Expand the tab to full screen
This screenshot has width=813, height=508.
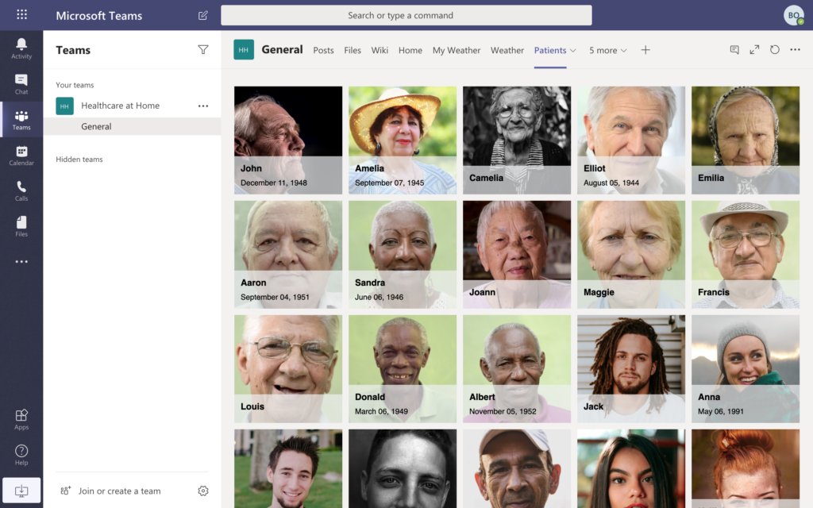(x=754, y=50)
